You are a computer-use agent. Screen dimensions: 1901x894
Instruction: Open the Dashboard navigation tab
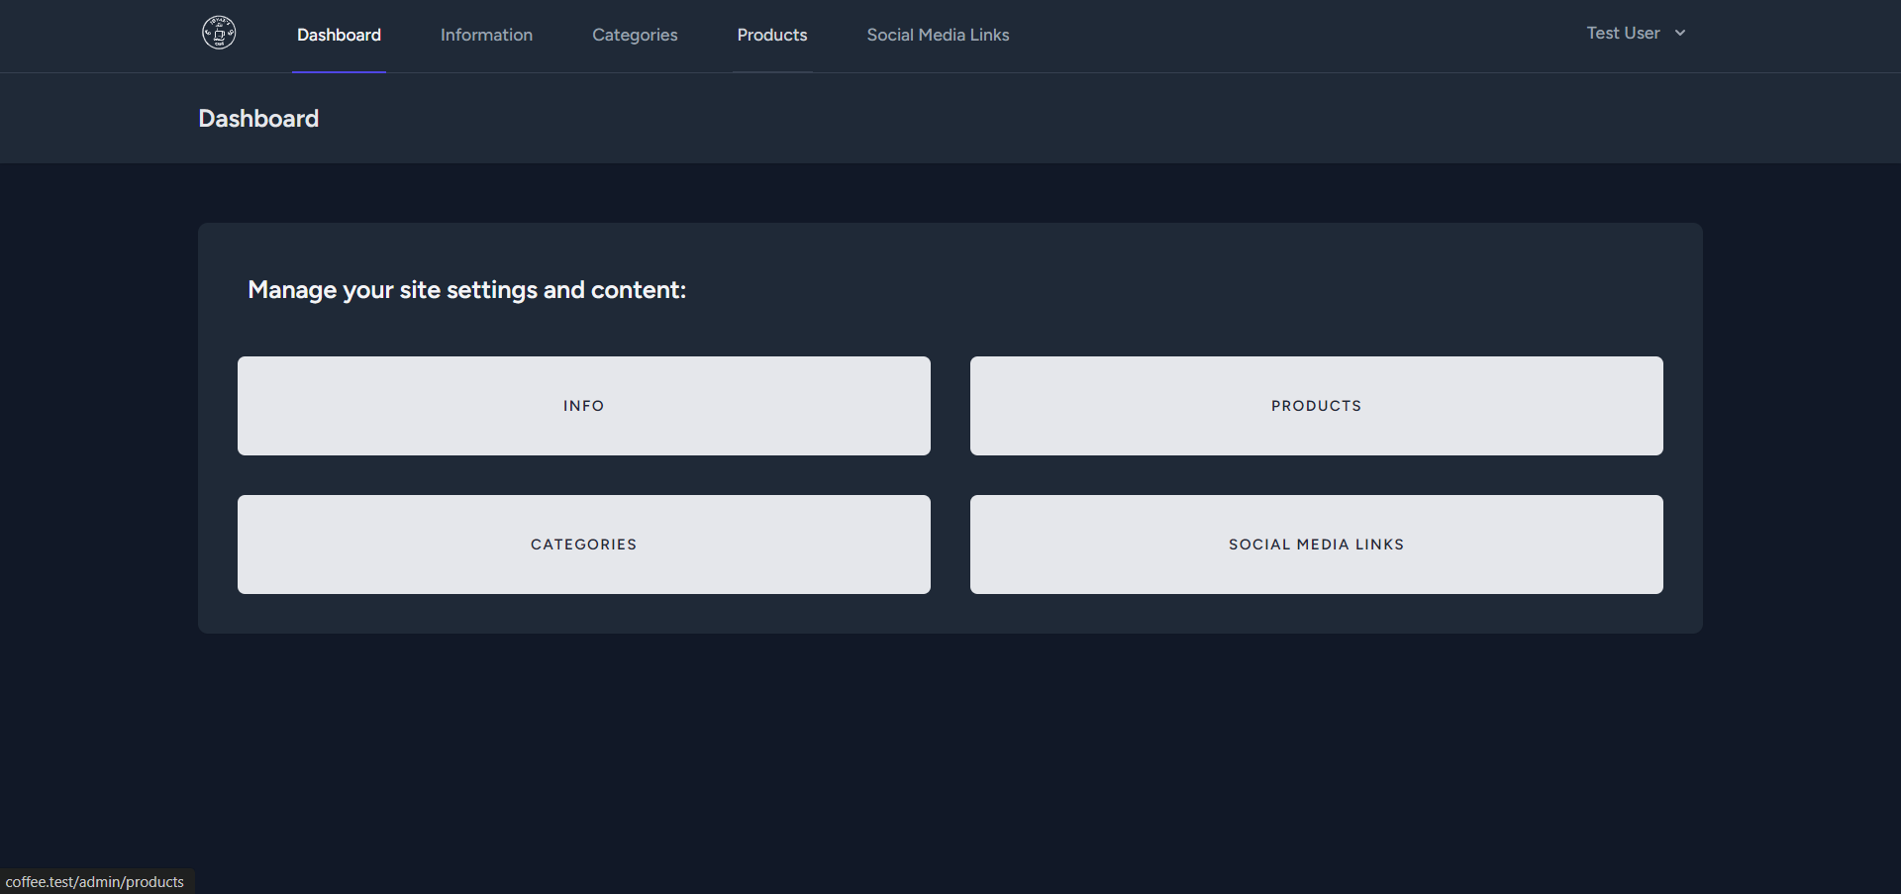point(339,35)
